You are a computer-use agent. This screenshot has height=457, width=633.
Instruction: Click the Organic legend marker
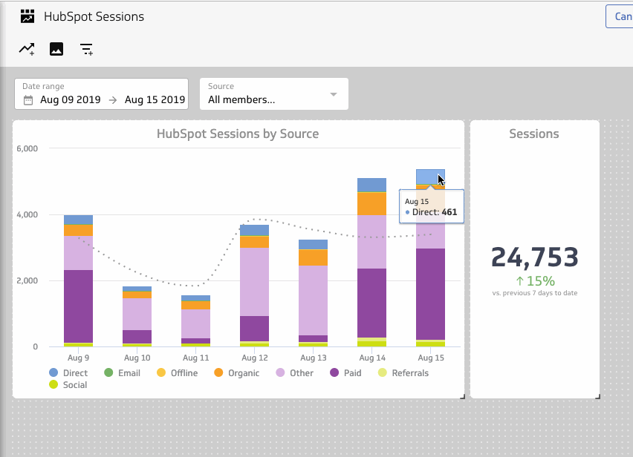click(x=218, y=372)
